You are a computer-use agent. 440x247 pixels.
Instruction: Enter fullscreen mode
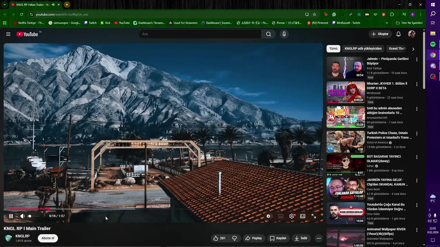pyautogui.click(x=314, y=216)
